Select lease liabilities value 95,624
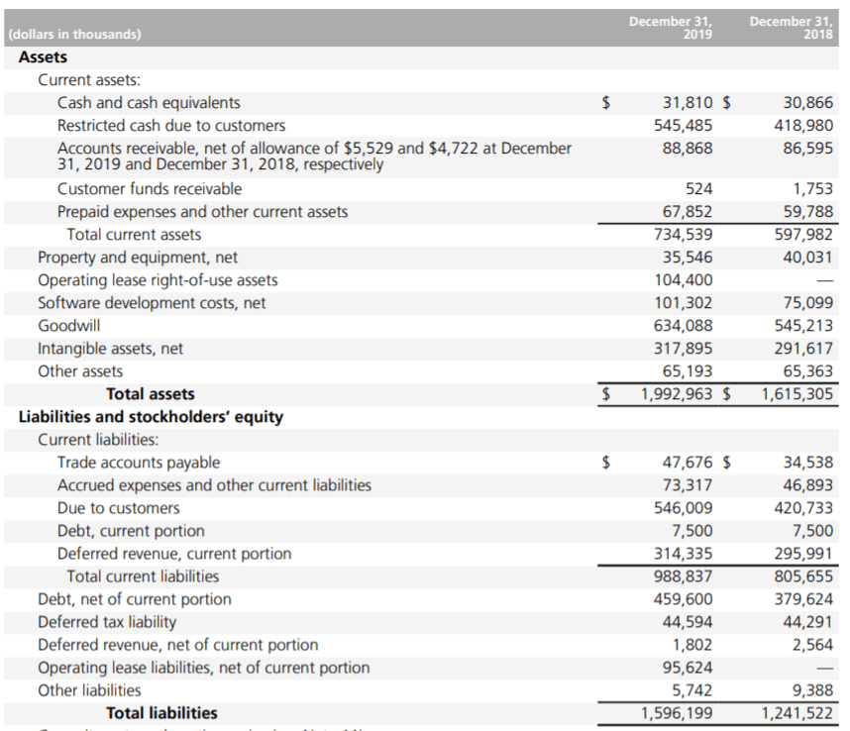 pyautogui.click(x=688, y=667)
